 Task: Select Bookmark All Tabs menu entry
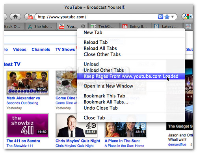[x=131, y=102]
